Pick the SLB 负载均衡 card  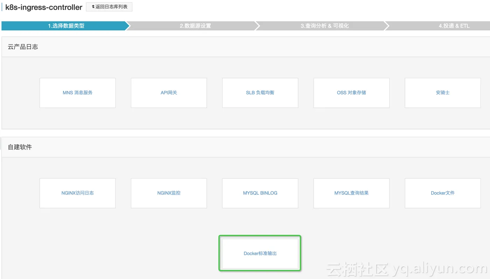[x=260, y=93]
